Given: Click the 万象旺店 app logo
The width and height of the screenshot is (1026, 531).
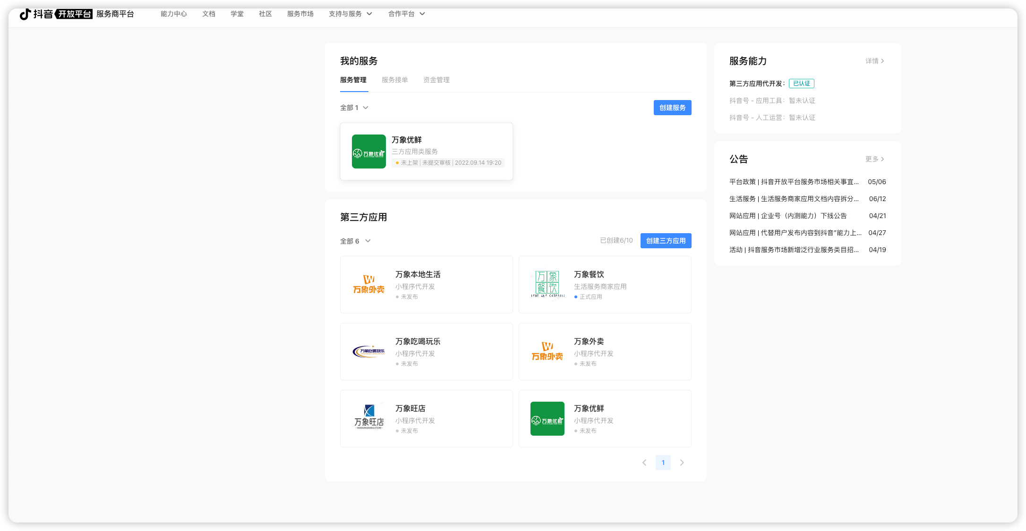Looking at the screenshot, I should click(369, 419).
